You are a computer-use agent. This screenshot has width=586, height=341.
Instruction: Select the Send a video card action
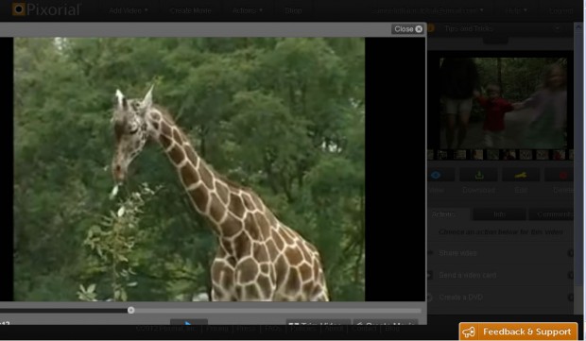[x=500, y=275]
